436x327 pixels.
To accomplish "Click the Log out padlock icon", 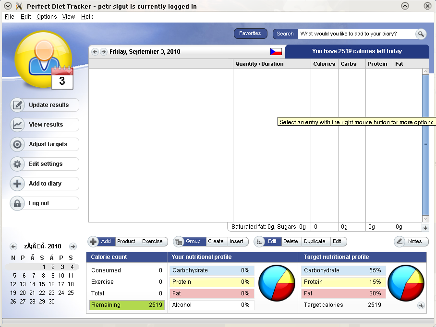I will click(18, 203).
